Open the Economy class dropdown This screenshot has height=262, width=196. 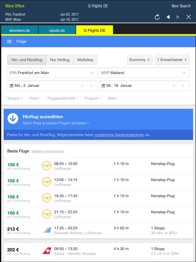click(140, 60)
